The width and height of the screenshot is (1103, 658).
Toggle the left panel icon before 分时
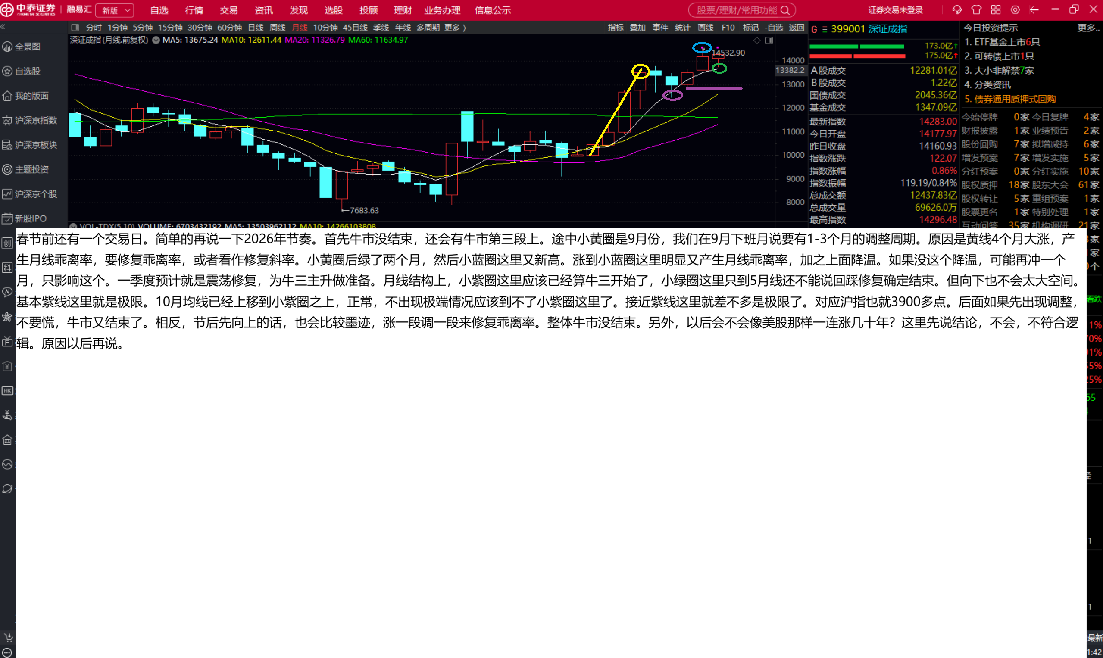click(75, 28)
